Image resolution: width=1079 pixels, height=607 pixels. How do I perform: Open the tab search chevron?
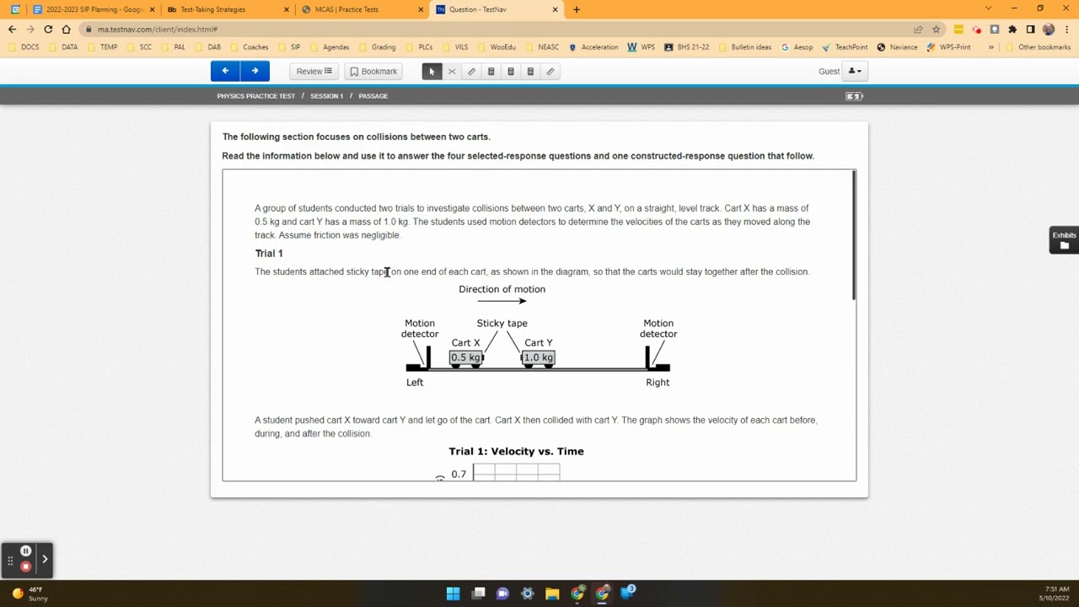click(x=989, y=8)
